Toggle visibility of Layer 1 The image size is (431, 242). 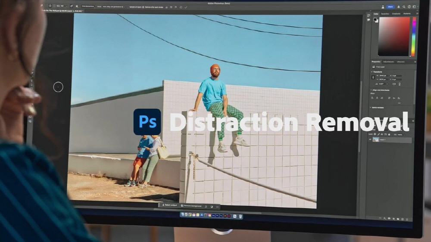pos(370,140)
